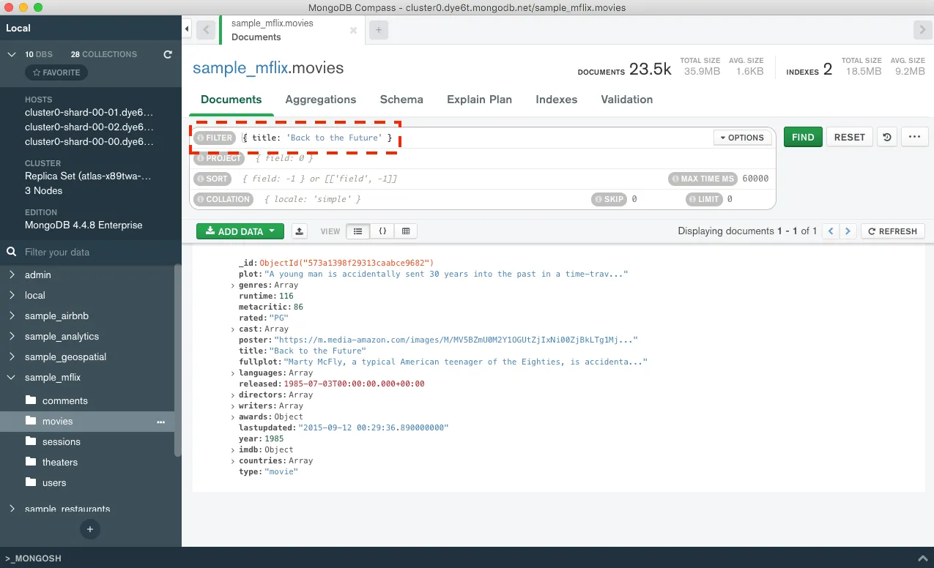Open the Explain Plan tab
The height and width of the screenshot is (568, 934).
479,100
